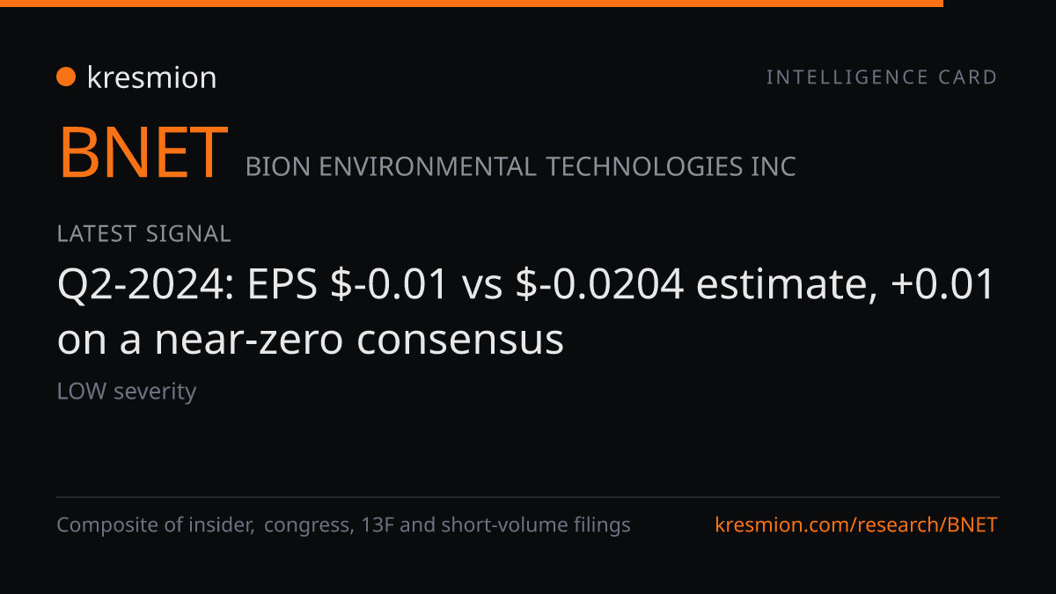Click the near-zero consensus phrase
Screen dimensions: 1056x594
point(360,339)
